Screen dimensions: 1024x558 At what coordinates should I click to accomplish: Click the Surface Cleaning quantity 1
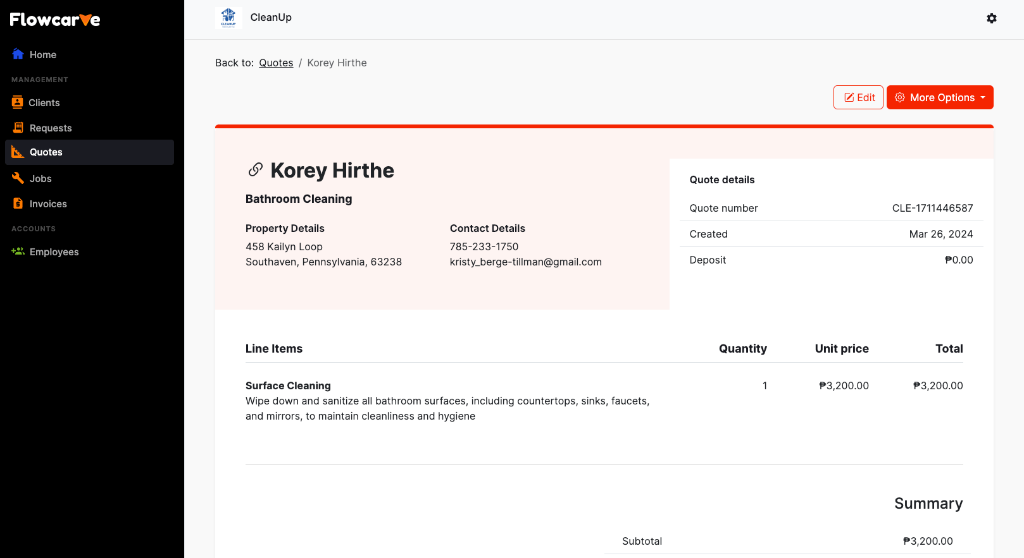pos(765,385)
